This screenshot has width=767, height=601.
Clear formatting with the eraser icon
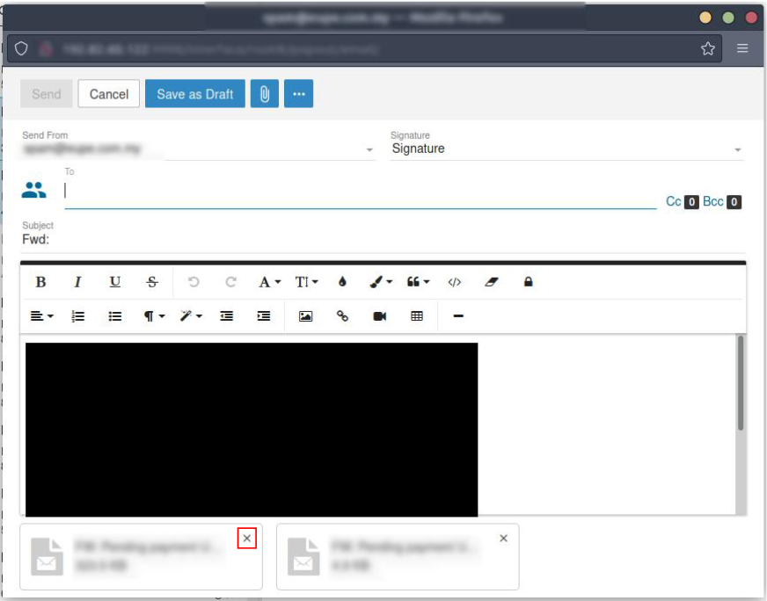click(492, 282)
